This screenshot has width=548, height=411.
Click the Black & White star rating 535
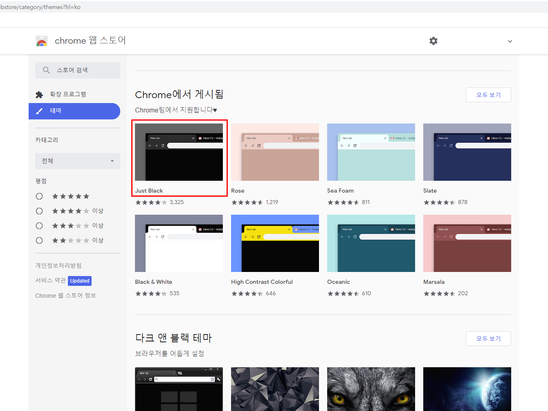coord(157,294)
